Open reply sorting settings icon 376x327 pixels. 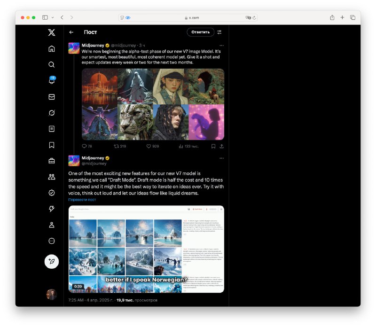[219, 32]
